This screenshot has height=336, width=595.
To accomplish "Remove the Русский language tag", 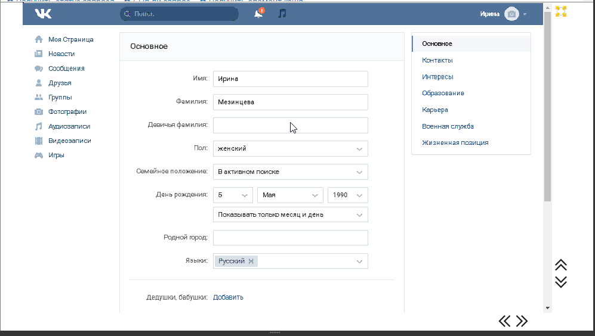I will coord(251,261).
